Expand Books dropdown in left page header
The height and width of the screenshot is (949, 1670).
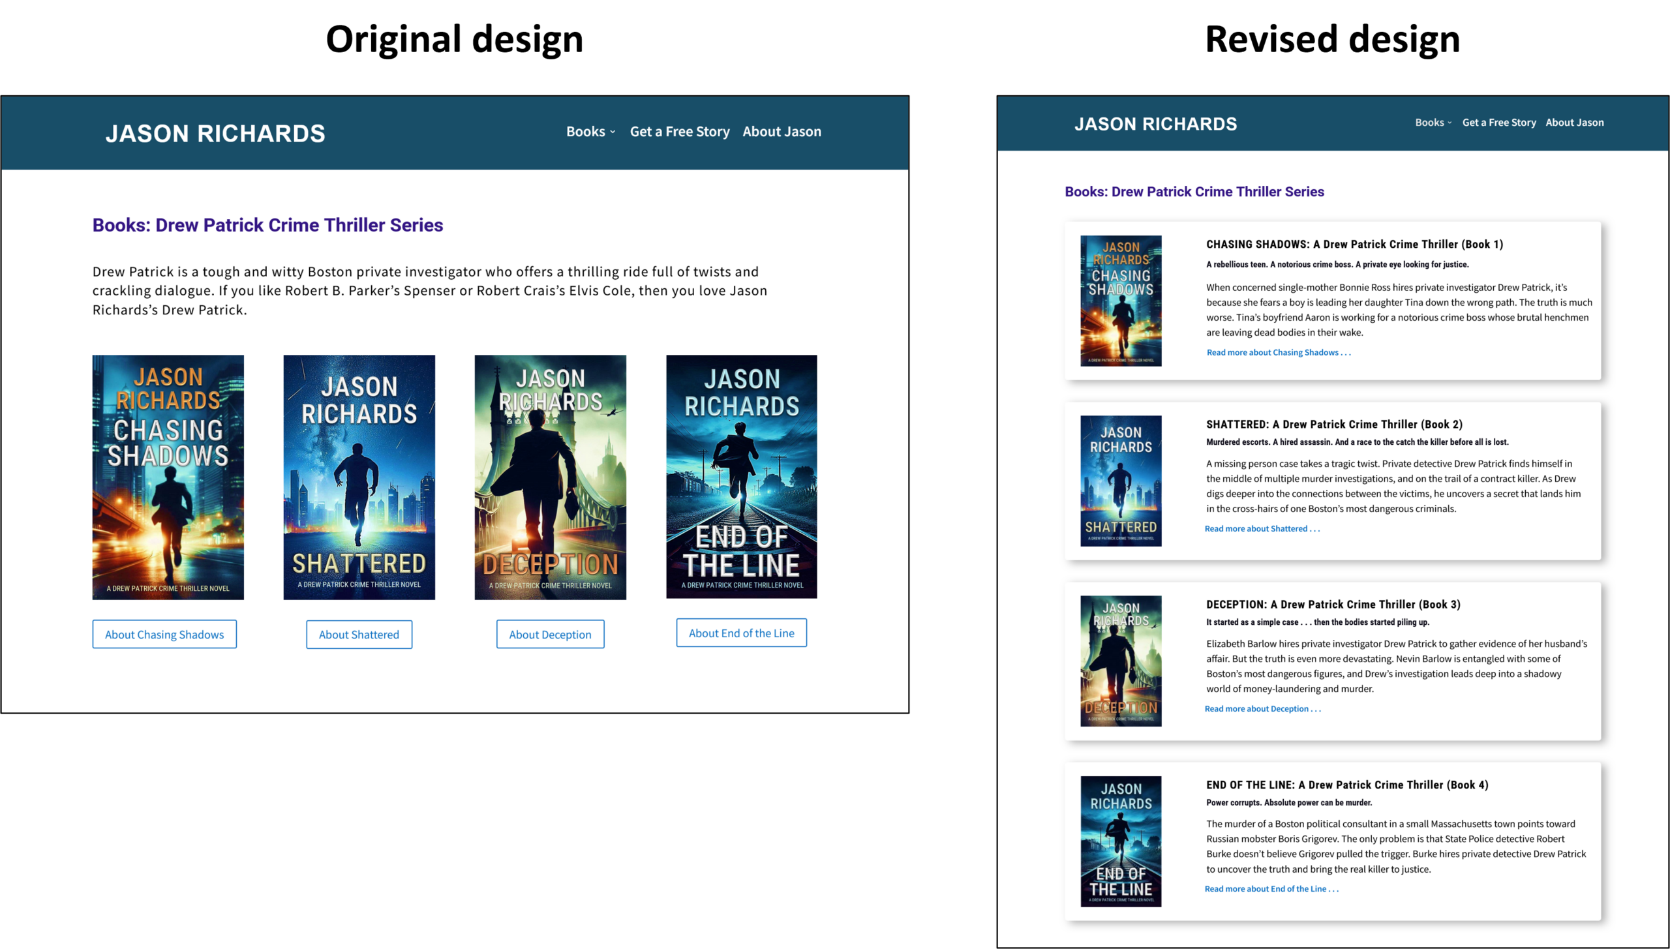[590, 132]
